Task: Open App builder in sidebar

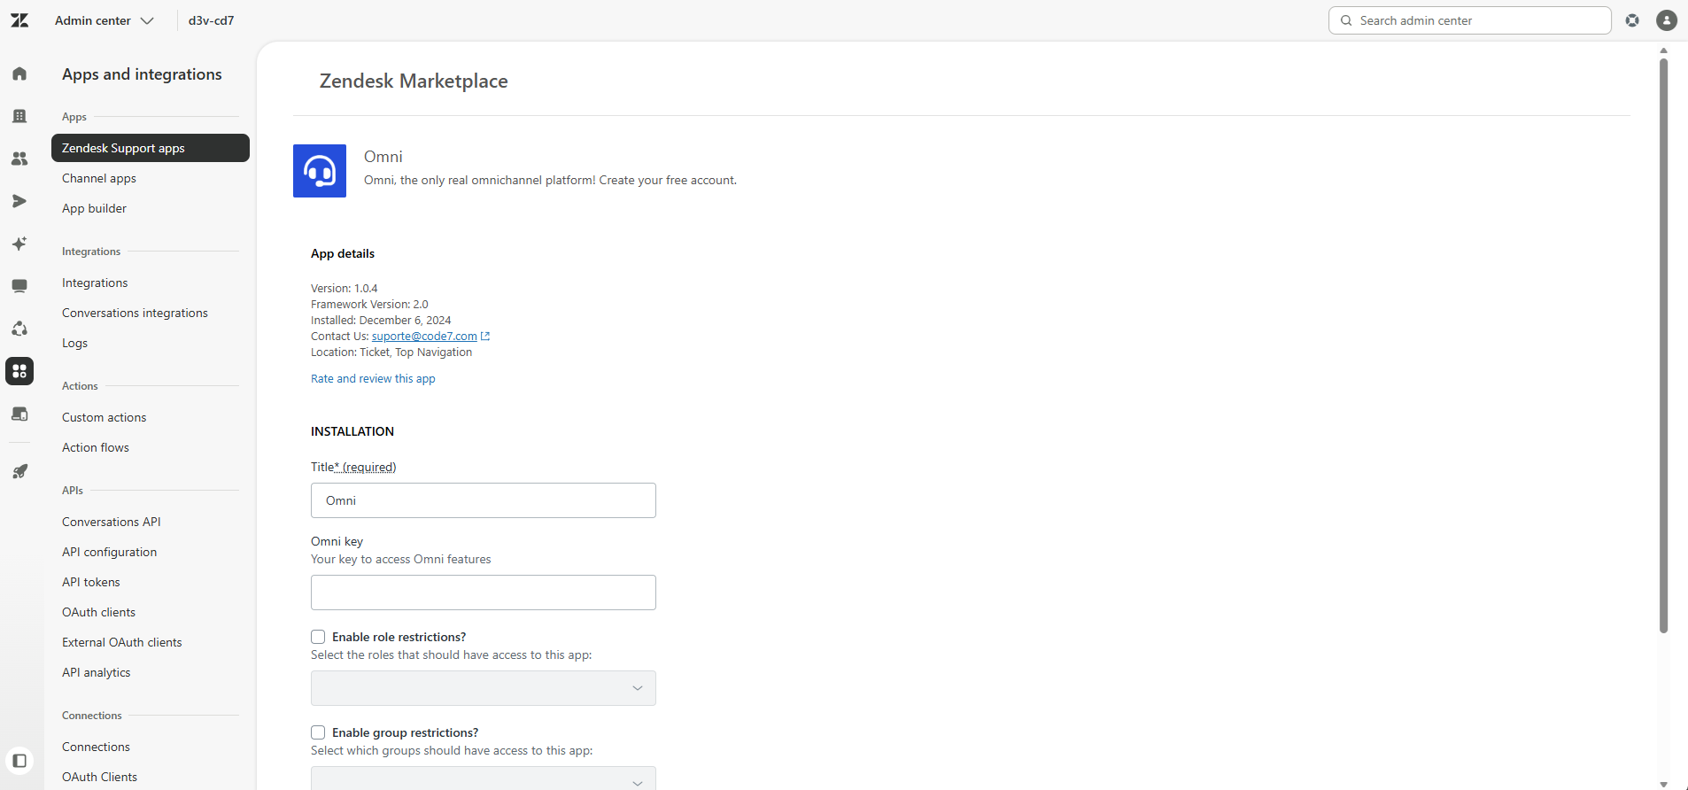Action: coord(94,208)
